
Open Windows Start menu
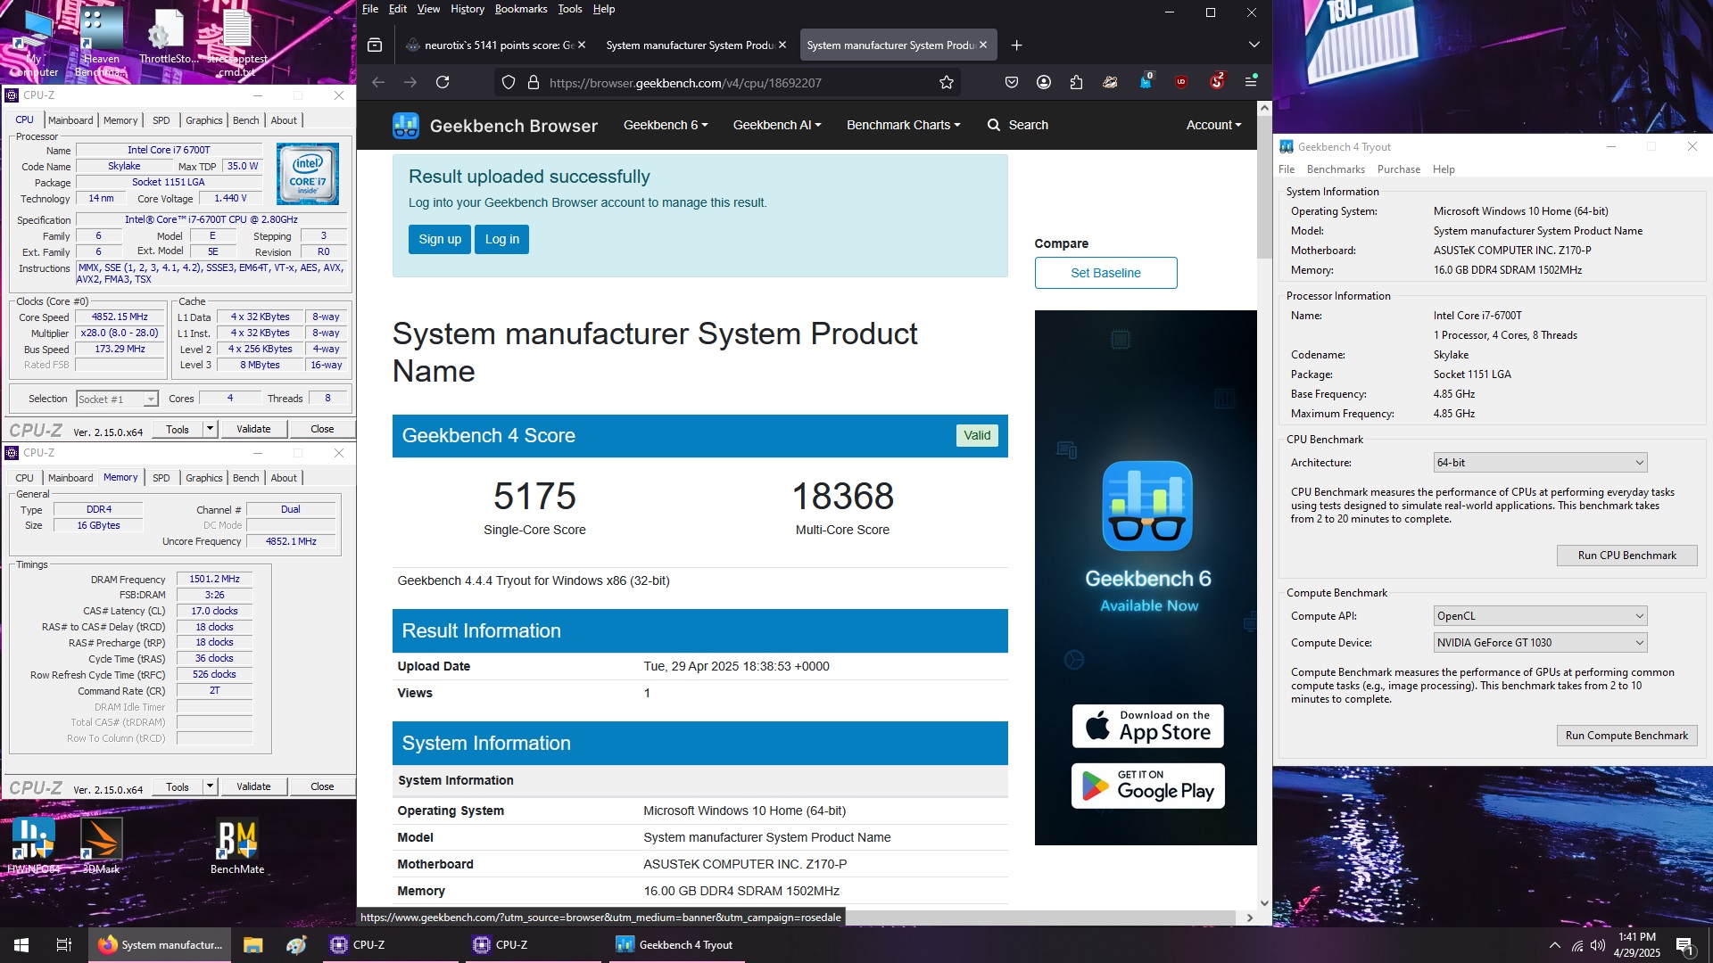pos(21,945)
